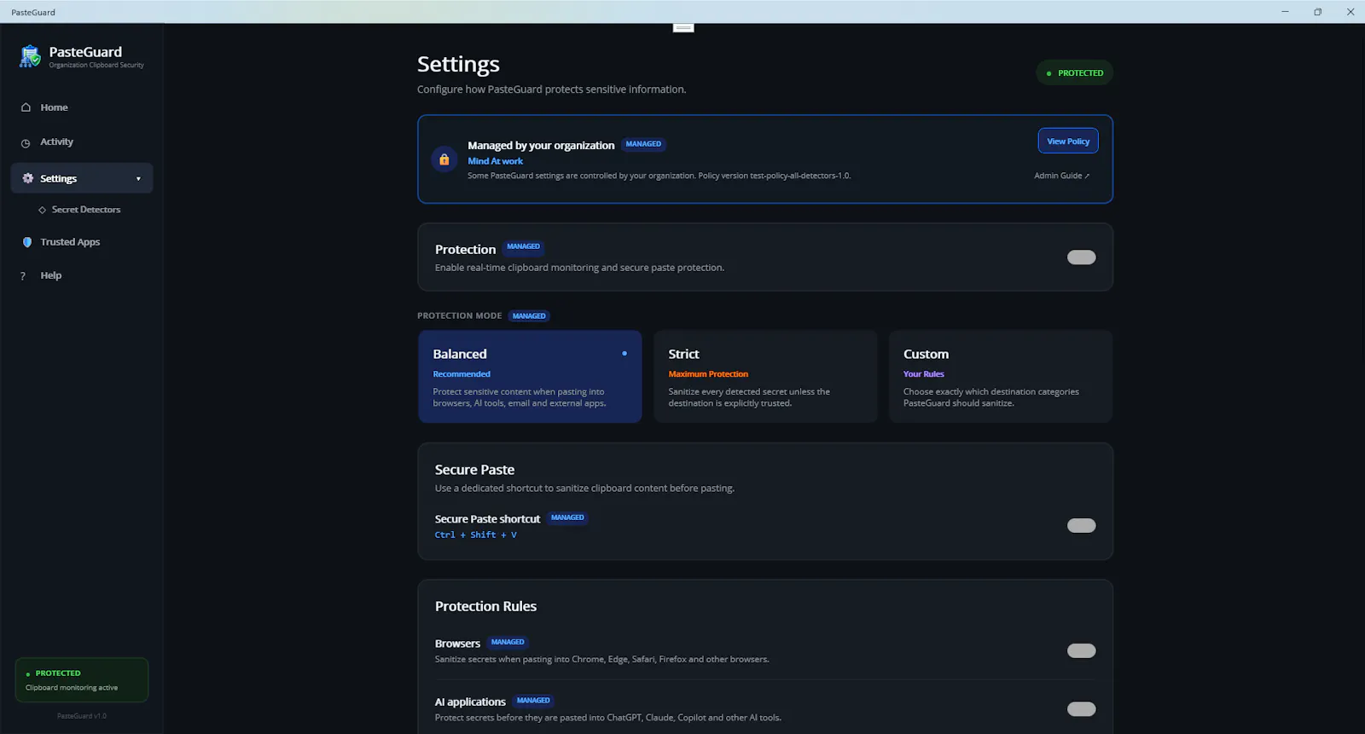The height and width of the screenshot is (734, 1365).
Task: Select the Strict protection mode card
Action: coord(765,377)
